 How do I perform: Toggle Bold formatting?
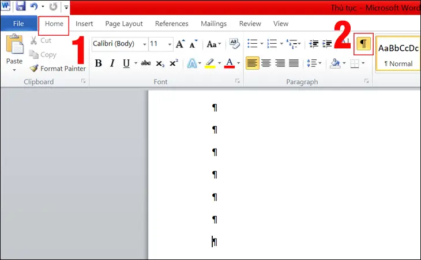(x=98, y=63)
